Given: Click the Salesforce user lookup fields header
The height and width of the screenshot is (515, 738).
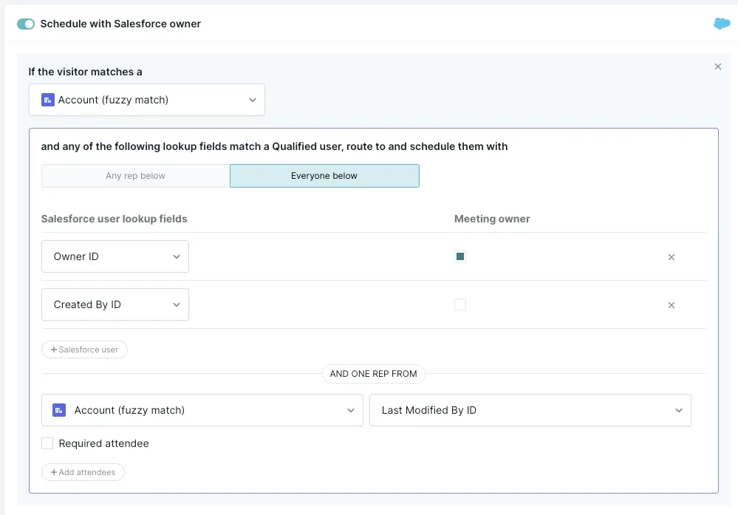Looking at the screenshot, I should 114,219.
